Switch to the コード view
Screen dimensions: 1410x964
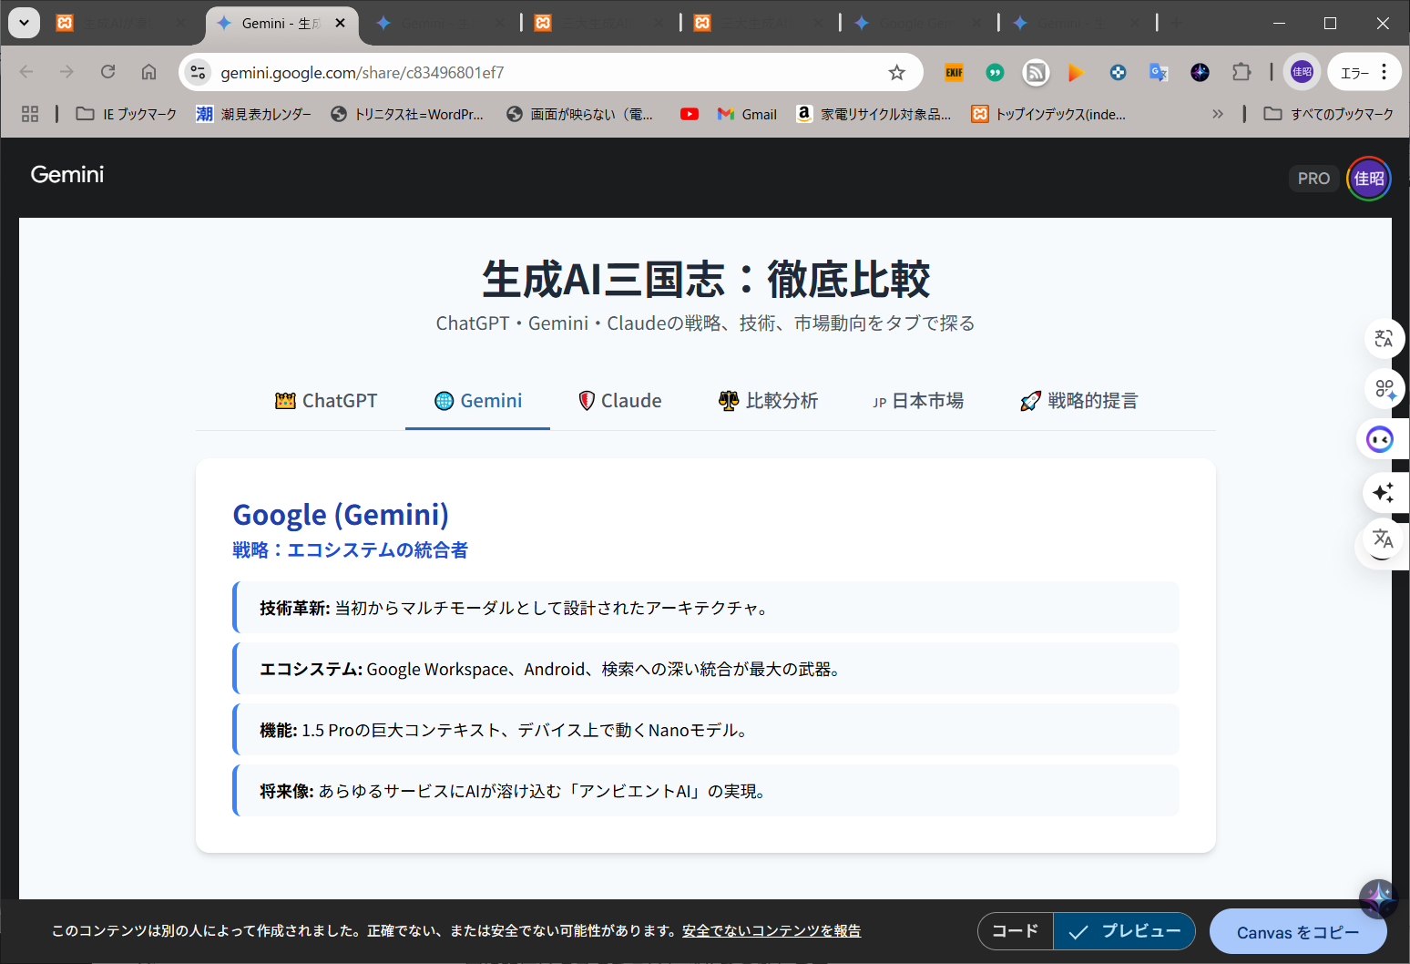coord(1015,931)
